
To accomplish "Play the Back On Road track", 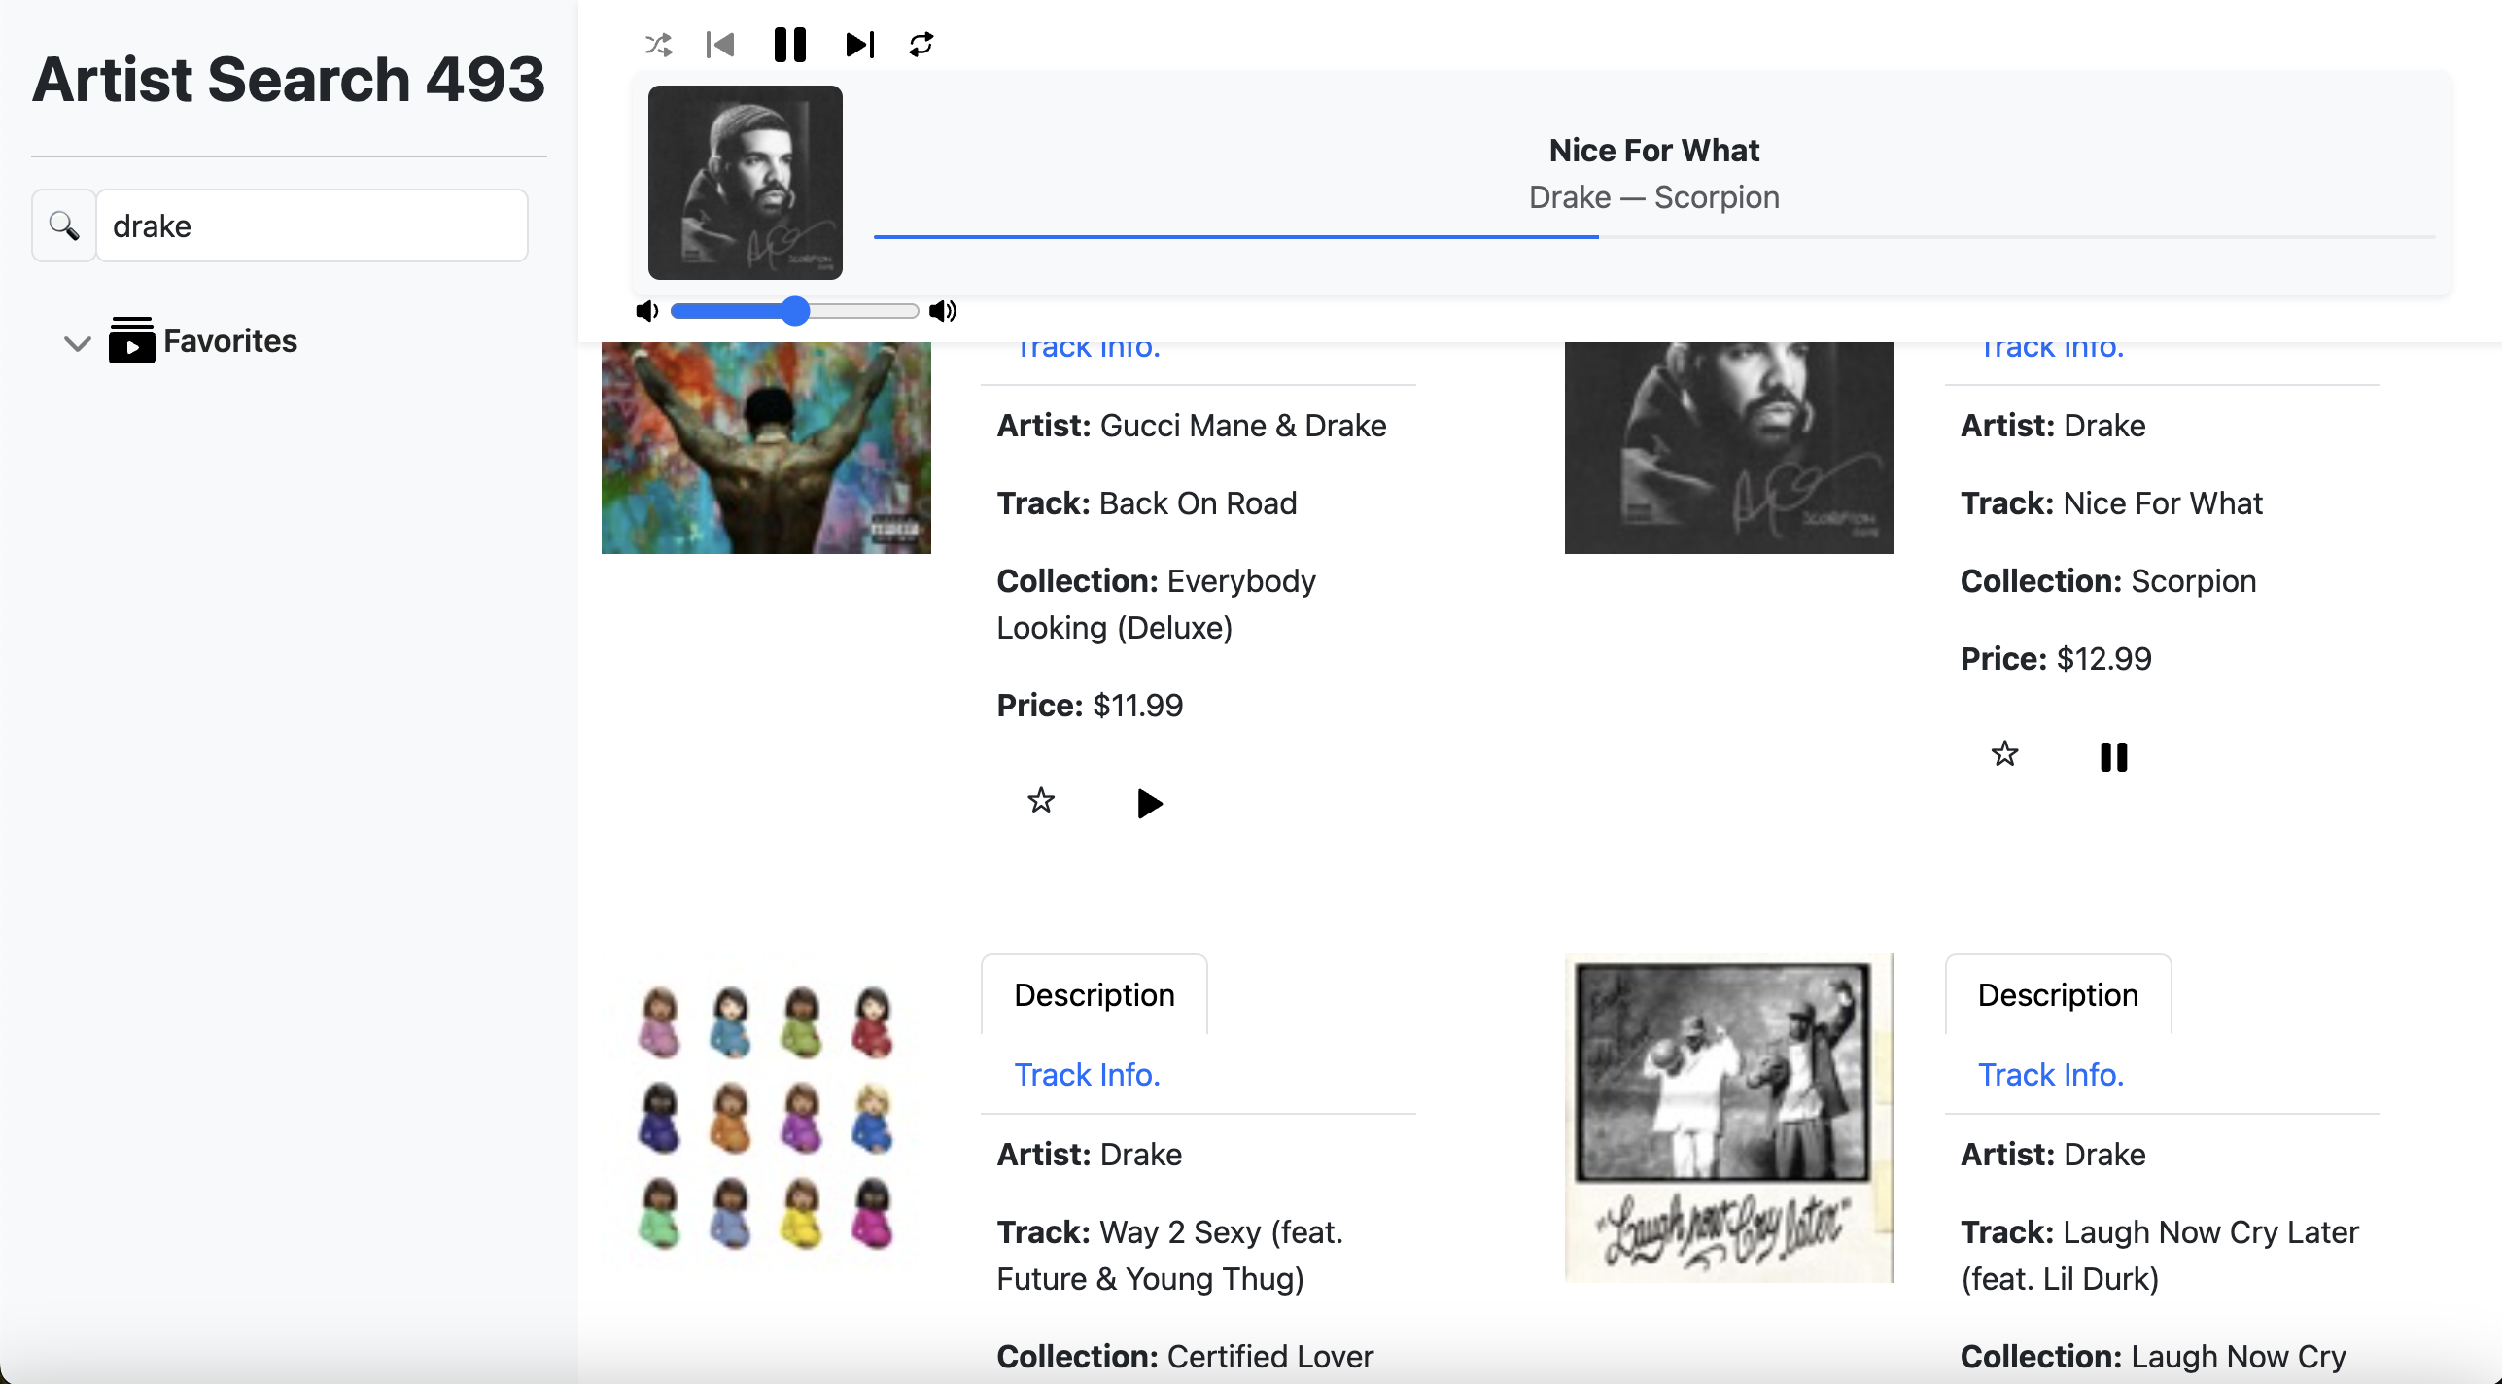I will coord(1149,803).
